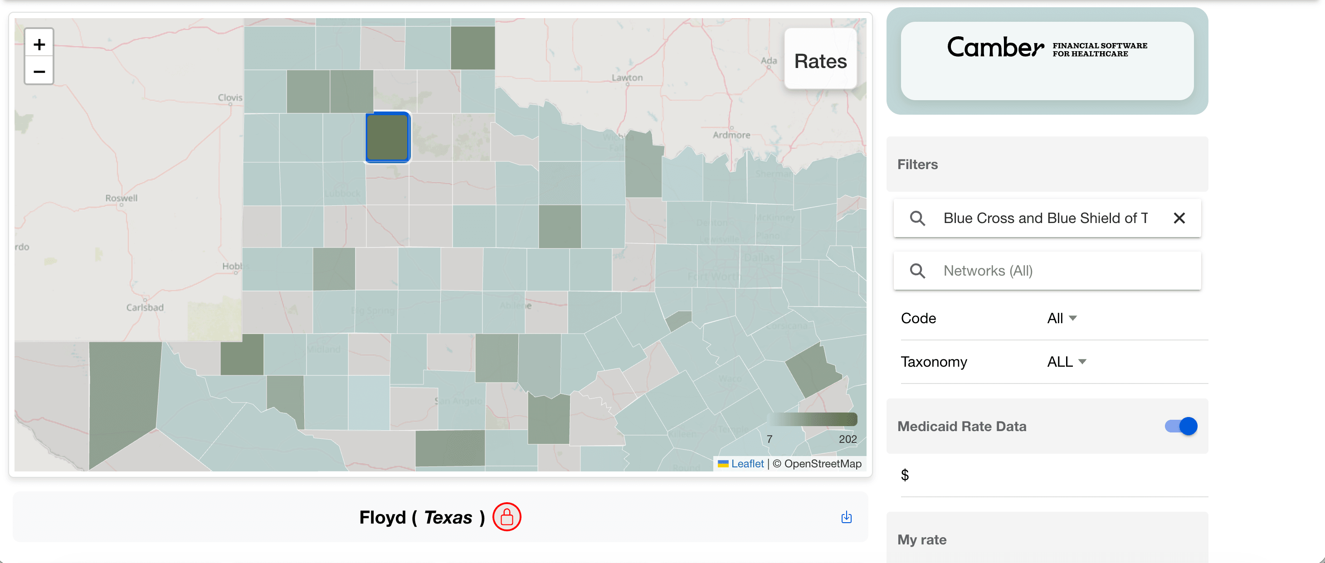
Task: Clear the Blue Cross payer search
Action: pos(1179,218)
